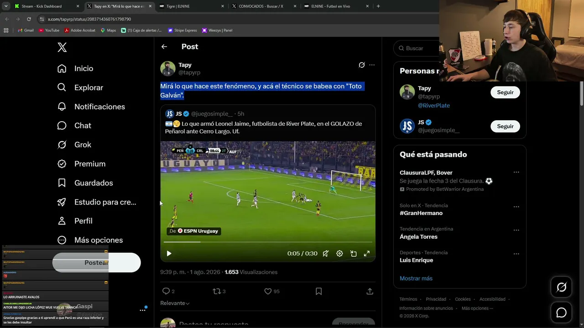This screenshot has height=328, width=584.
Task: Switch to the ELNINE - Futbol en Vivo tab
Action: point(337,6)
